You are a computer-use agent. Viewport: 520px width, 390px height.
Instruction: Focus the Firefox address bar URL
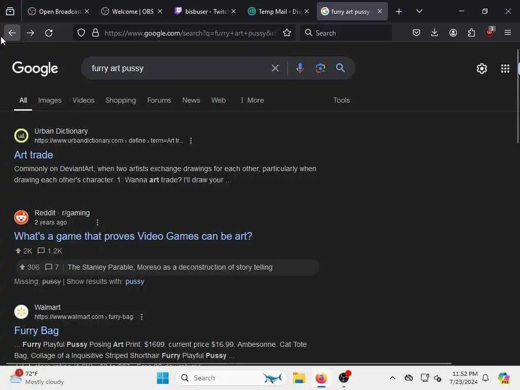(x=190, y=33)
